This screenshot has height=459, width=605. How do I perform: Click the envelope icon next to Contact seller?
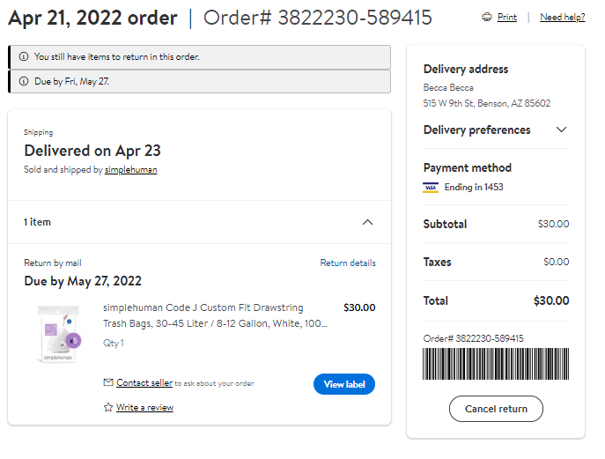tap(108, 382)
